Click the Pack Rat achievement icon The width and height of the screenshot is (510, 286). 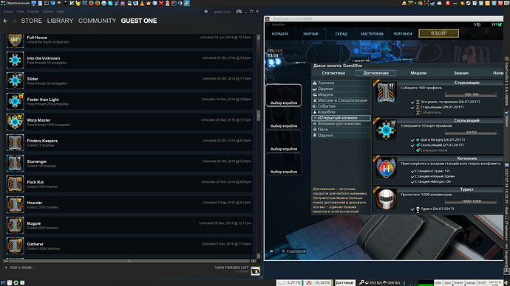tap(15, 184)
